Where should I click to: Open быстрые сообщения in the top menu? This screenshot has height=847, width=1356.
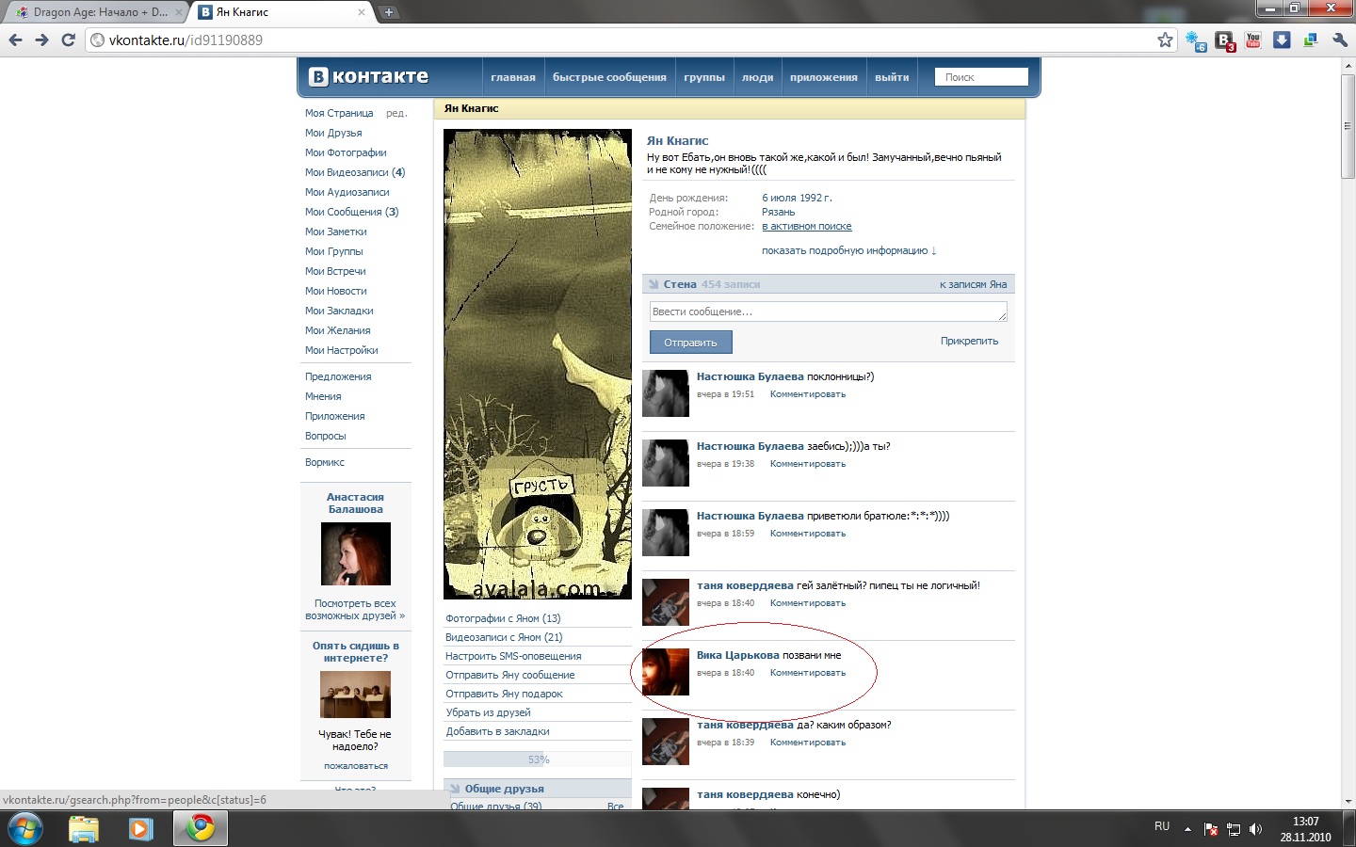(609, 77)
